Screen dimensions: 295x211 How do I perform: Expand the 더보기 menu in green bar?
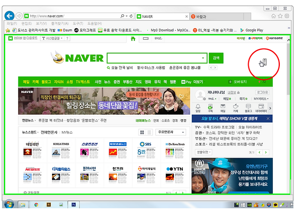pyautogui.click(x=199, y=82)
